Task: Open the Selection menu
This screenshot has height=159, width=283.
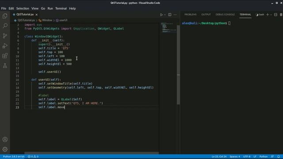Action: pyautogui.click(x=23, y=8)
